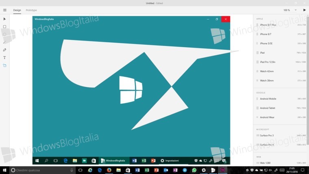Choose the iPhone 5/SE artboard preset
This screenshot has width=309, height=174.
pyautogui.click(x=281, y=43)
